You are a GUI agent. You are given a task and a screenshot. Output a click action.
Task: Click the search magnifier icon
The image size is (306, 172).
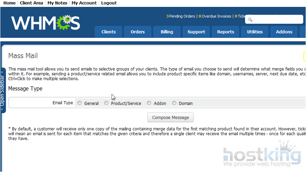coord(250,20)
